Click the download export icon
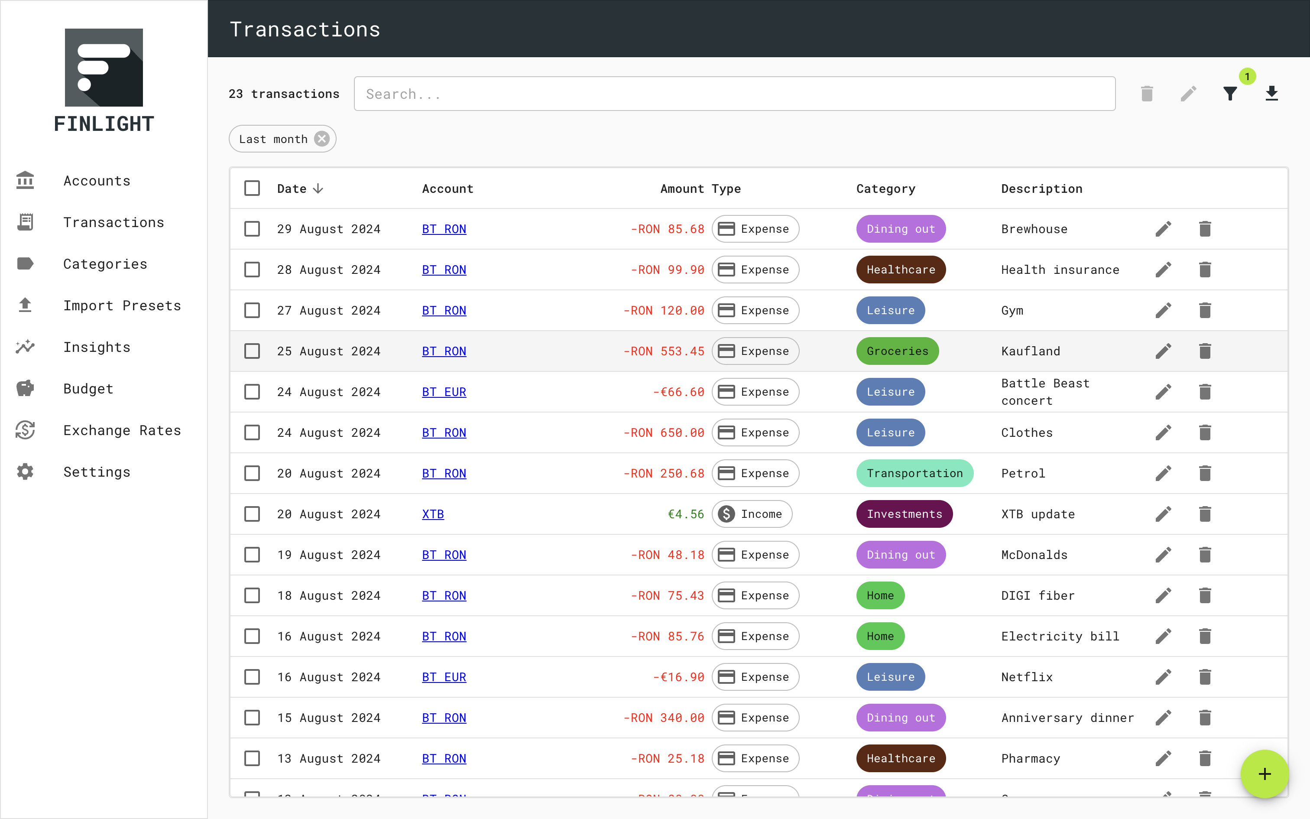The width and height of the screenshot is (1310, 819). pyautogui.click(x=1271, y=94)
